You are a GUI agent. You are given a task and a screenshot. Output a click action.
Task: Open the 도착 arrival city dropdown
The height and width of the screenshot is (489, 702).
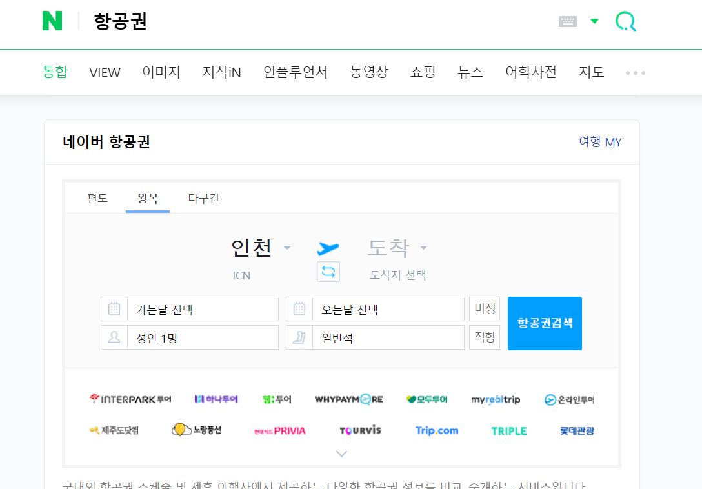pos(397,248)
